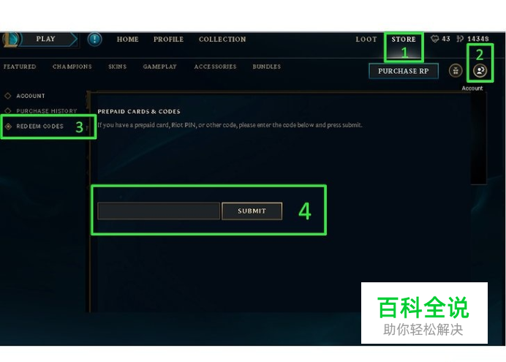The width and height of the screenshot is (506, 362).
Task: Focus the redeem code input field
Action: coord(159,211)
